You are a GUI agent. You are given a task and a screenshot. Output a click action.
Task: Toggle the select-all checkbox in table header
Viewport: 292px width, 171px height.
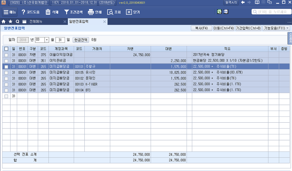pyautogui.click(x=6, y=49)
